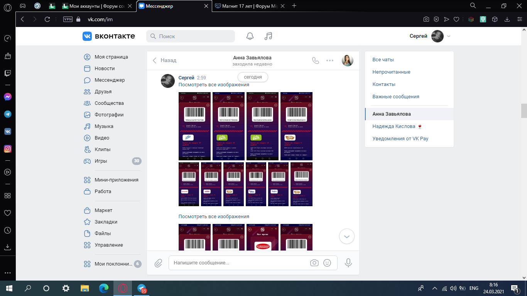This screenshot has height=296, width=527.
Task: Go back one page in browser
Action: pyautogui.click(x=22, y=19)
